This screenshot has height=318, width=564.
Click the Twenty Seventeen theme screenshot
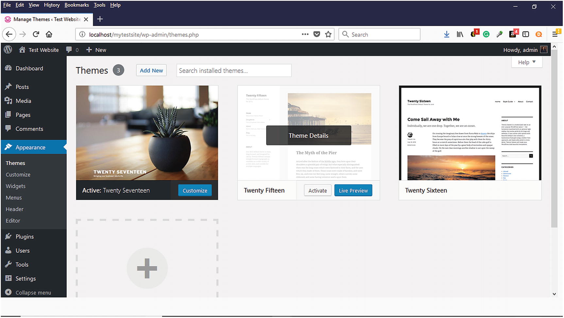tap(147, 133)
